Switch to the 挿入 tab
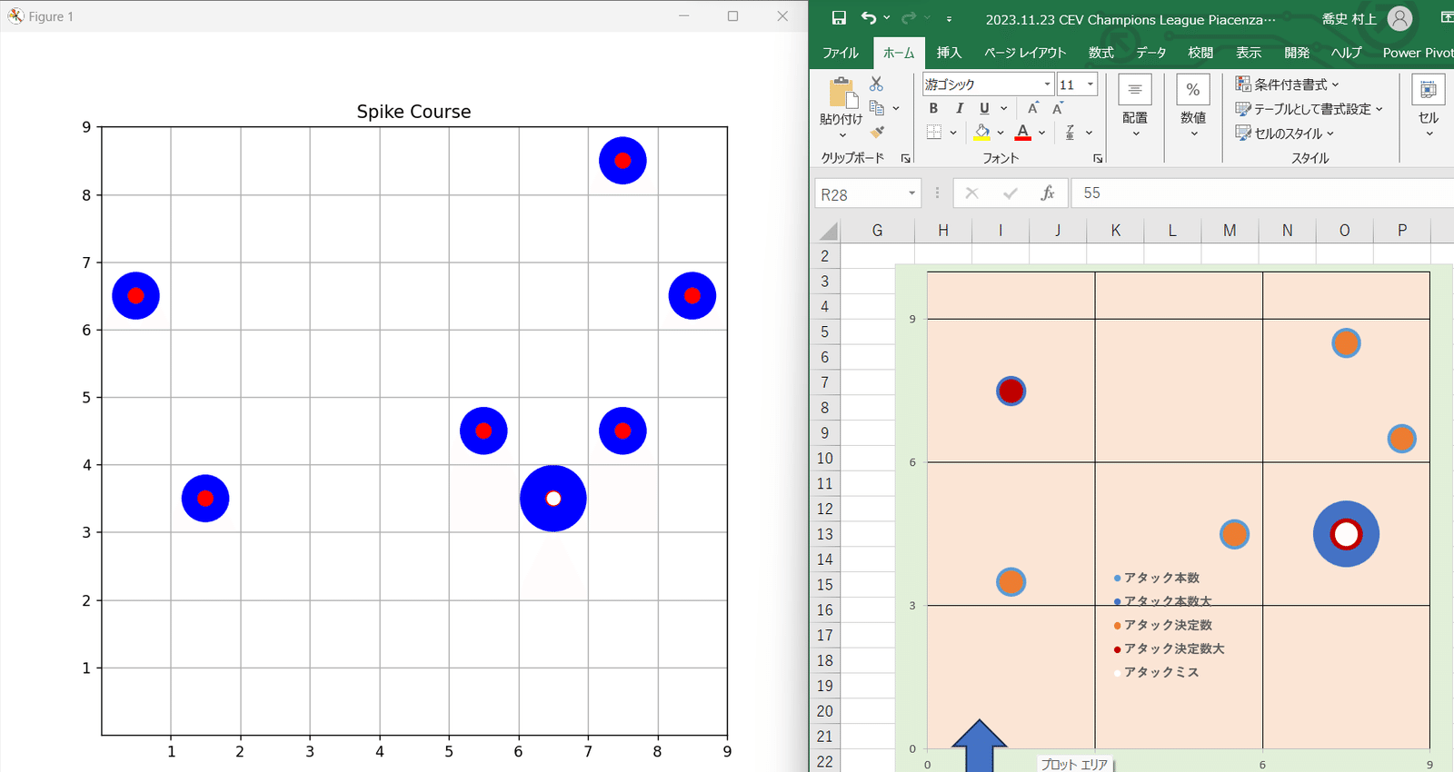 tap(949, 53)
